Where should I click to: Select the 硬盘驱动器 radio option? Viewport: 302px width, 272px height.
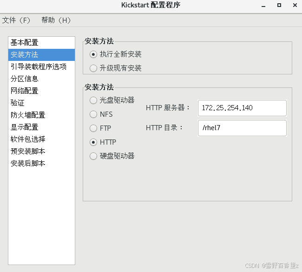click(x=93, y=156)
